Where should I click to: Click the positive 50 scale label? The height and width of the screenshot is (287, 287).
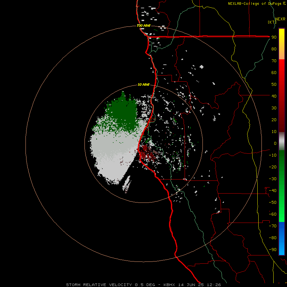point(274,85)
